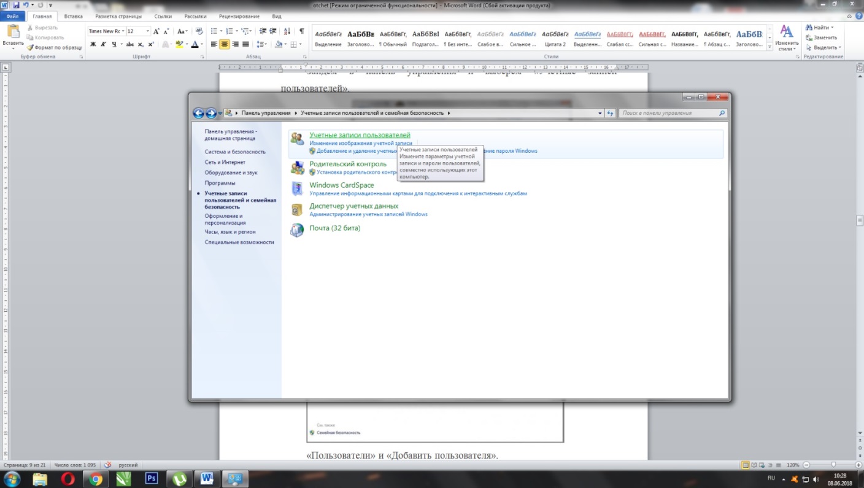Toggle Bold (Ж) formatting in Word ribbon
This screenshot has width=864, height=488.
pos(93,44)
